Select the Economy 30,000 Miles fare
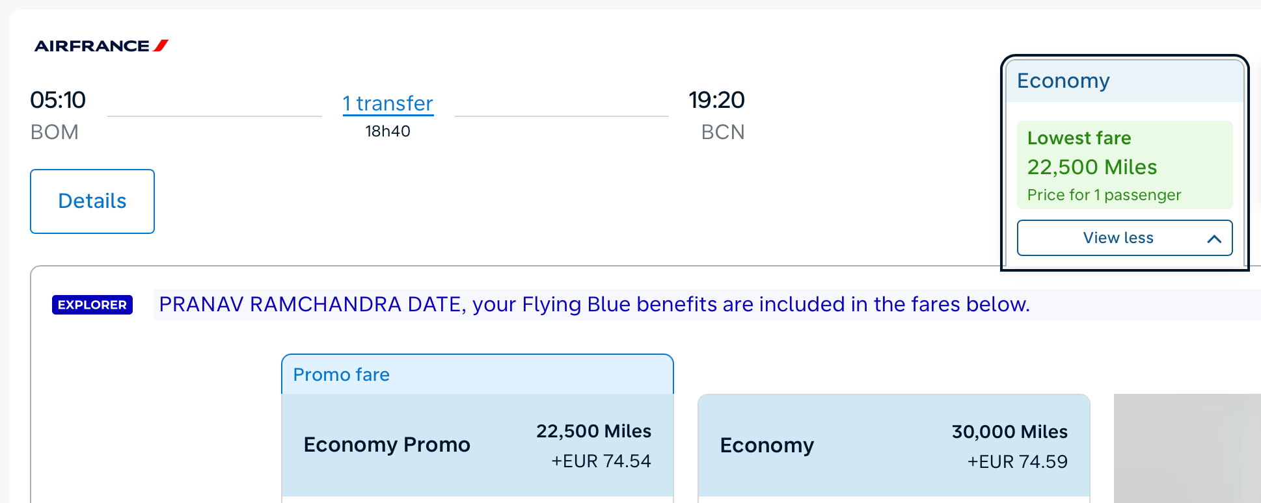 coord(893,445)
